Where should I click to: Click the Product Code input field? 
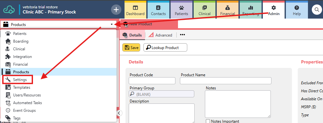(152, 81)
